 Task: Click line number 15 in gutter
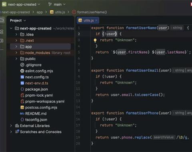click(x=78, y=113)
